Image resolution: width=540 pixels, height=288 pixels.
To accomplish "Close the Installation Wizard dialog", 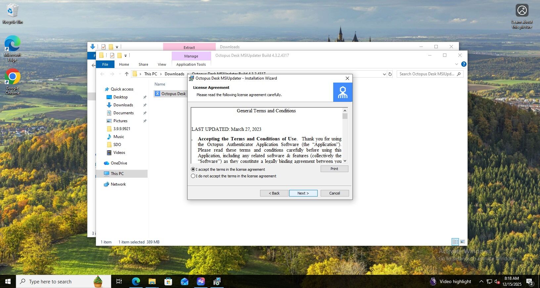I will pyautogui.click(x=347, y=78).
